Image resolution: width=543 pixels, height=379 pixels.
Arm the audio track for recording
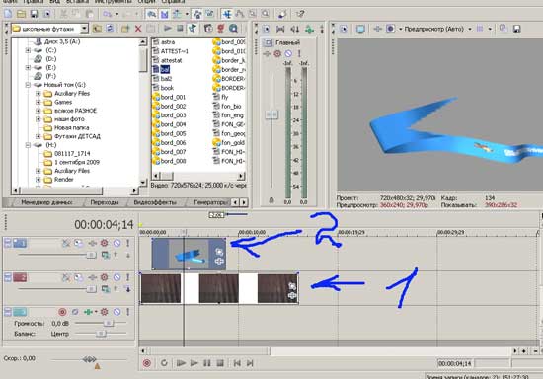(x=62, y=312)
